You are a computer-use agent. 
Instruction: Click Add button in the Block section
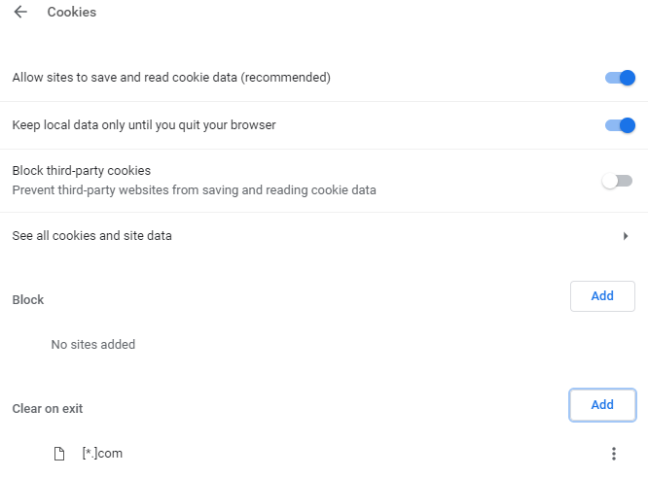point(602,296)
